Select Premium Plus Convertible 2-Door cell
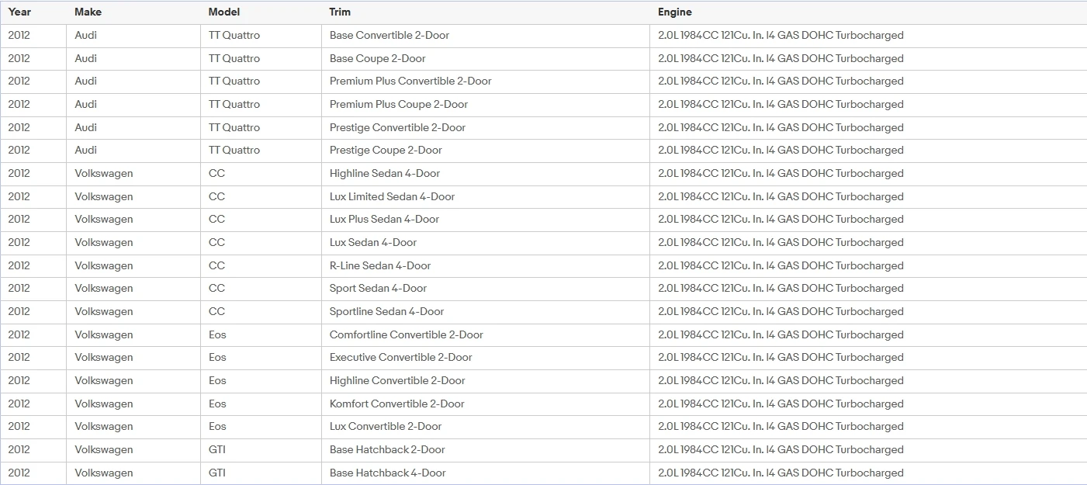Screen dimensions: 1087x485 point(486,81)
